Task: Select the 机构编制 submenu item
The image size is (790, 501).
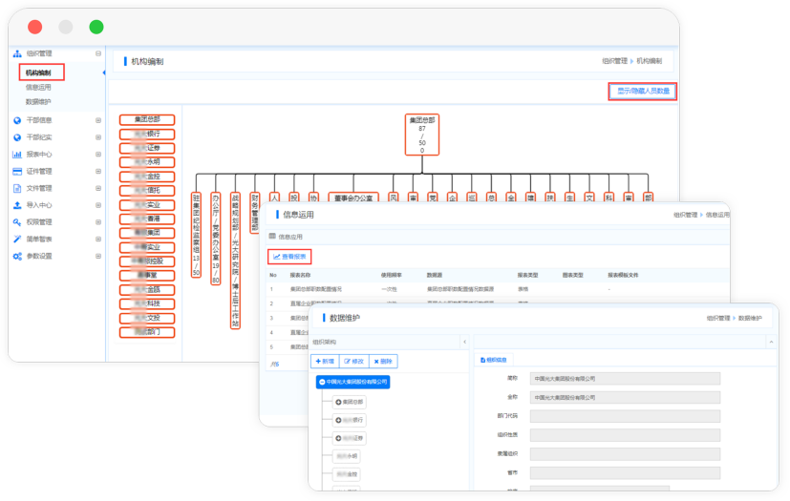Action: pyautogui.click(x=40, y=73)
